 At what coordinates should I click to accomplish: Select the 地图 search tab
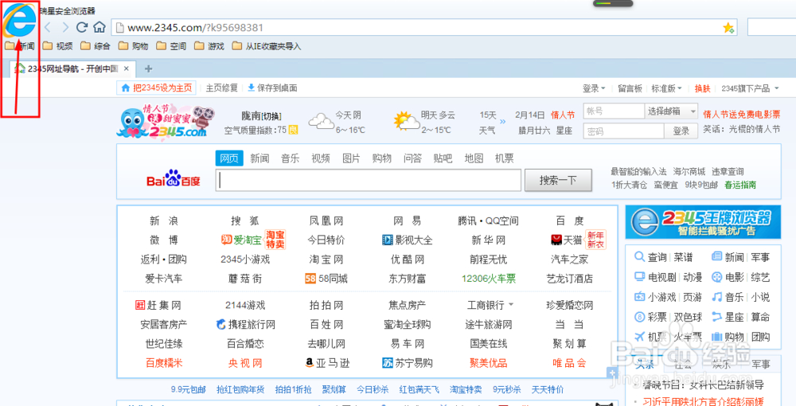474,158
